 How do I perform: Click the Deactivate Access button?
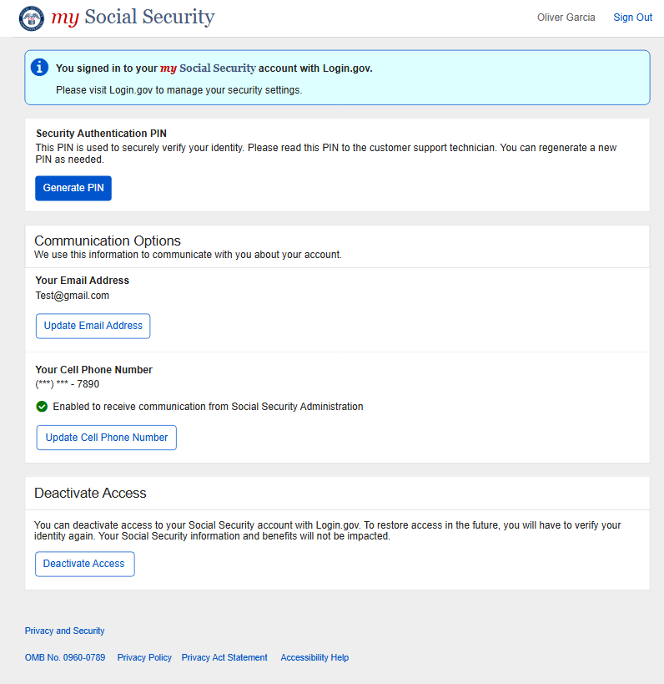(84, 564)
